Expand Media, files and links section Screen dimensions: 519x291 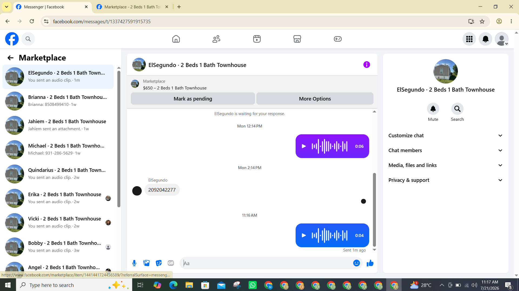(445, 165)
